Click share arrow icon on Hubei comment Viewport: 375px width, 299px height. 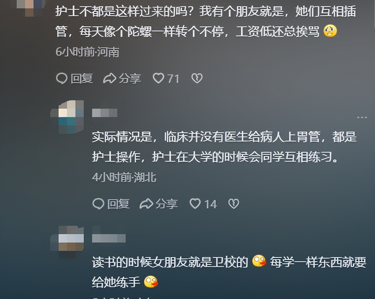coord(146,204)
